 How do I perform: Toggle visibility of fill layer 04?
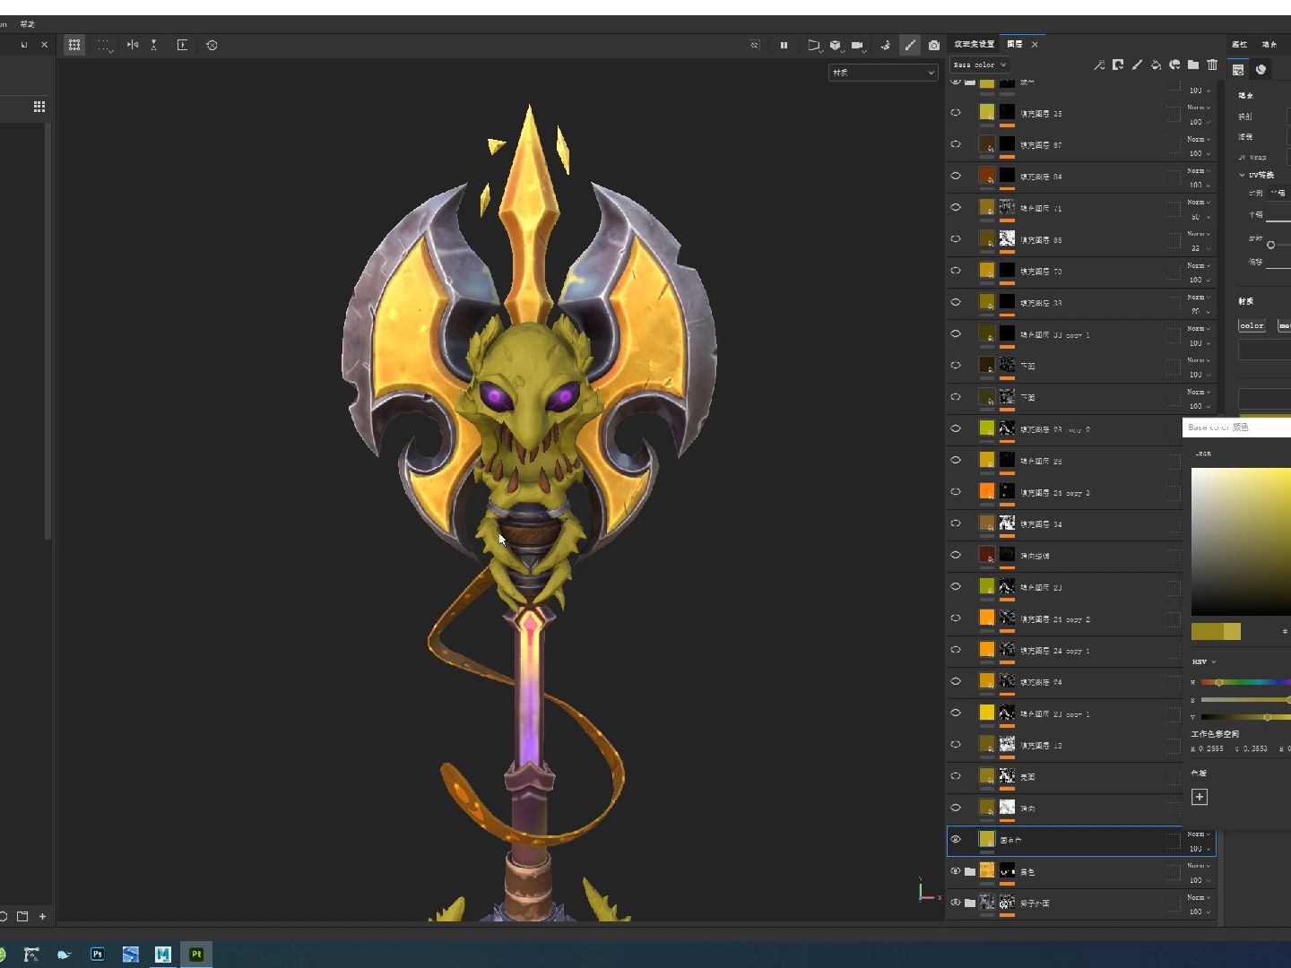pos(956,176)
